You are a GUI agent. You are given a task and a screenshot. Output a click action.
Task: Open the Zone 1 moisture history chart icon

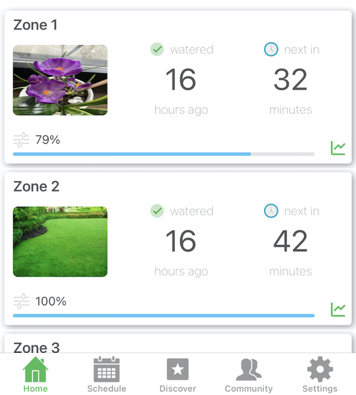coord(338,148)
